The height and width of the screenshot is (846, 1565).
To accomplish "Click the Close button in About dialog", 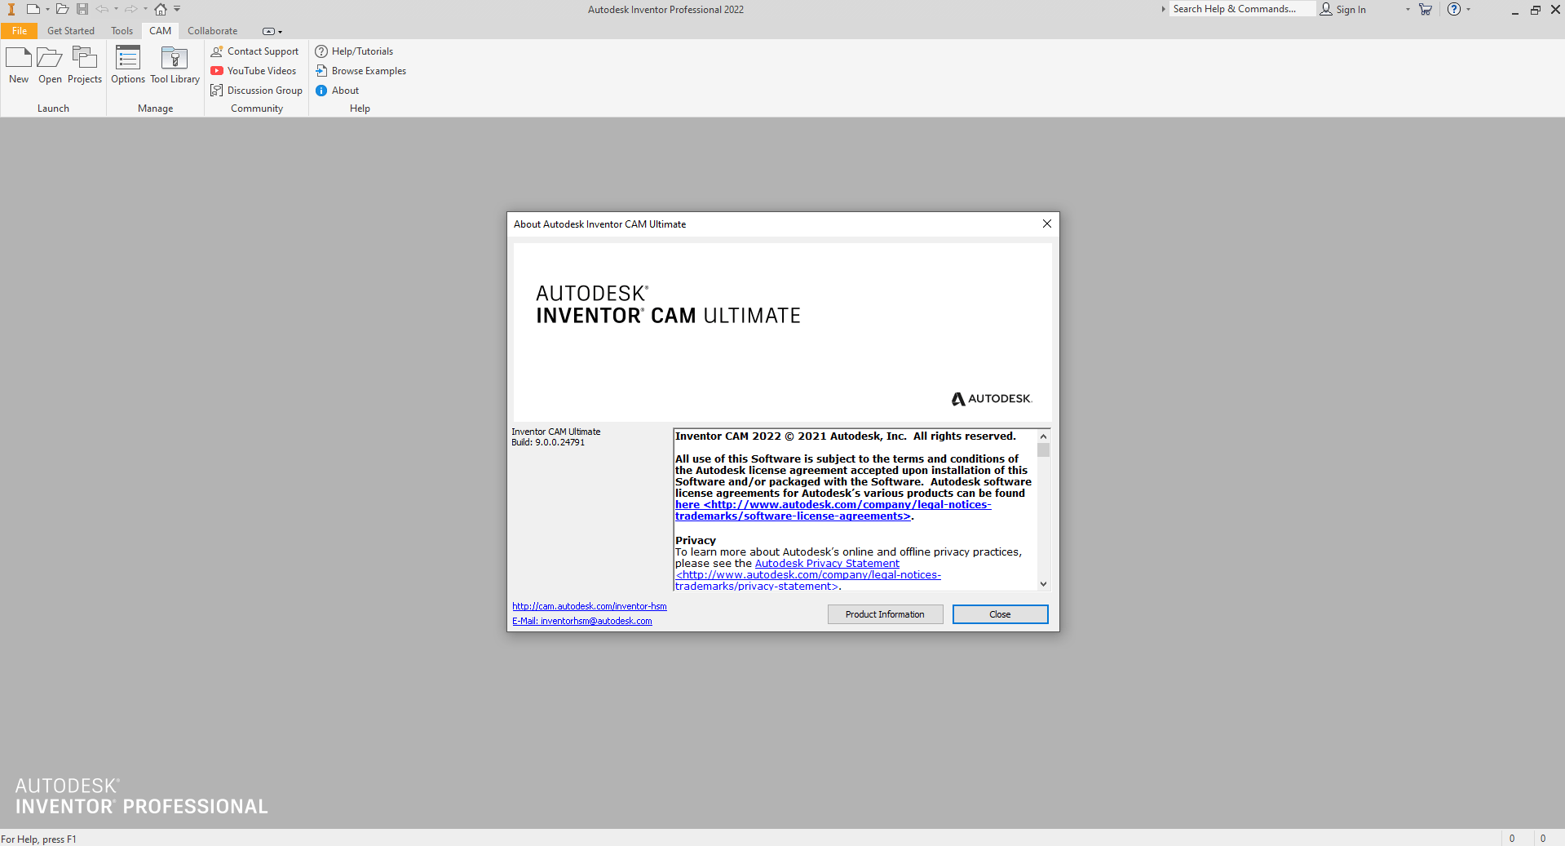I will point(1000,614).
